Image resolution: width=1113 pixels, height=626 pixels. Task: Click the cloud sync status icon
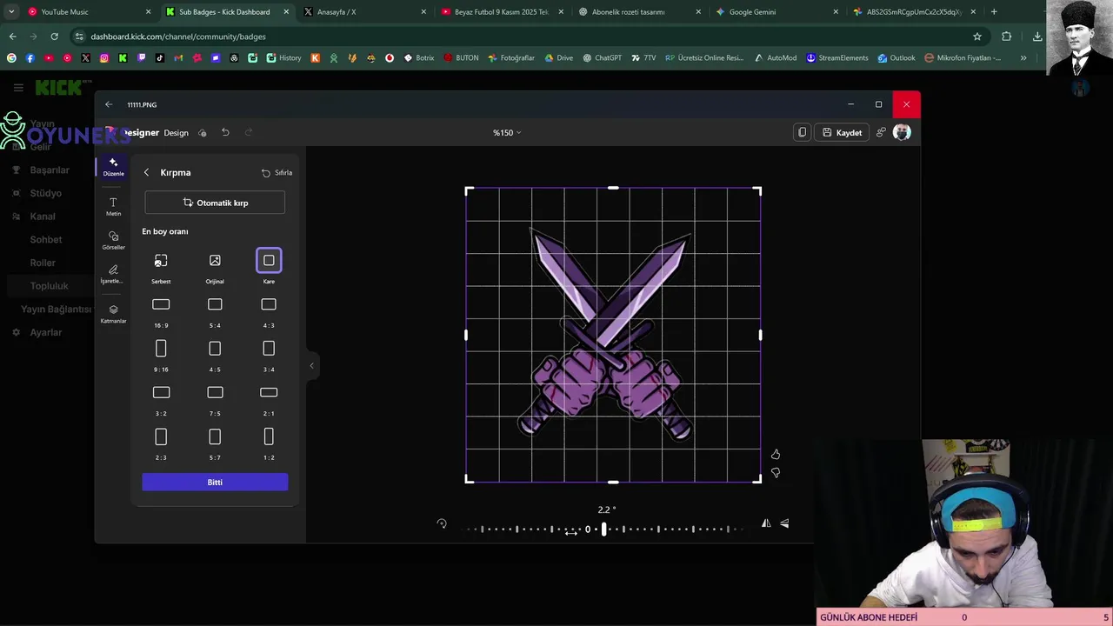click(x=203, y=132)
